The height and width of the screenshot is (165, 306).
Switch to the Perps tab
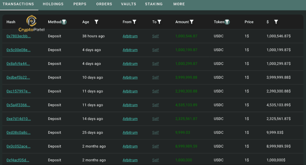point(80,4)
